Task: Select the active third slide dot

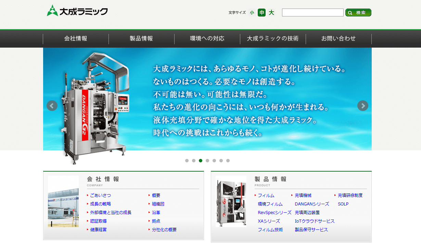Action: 201,161
